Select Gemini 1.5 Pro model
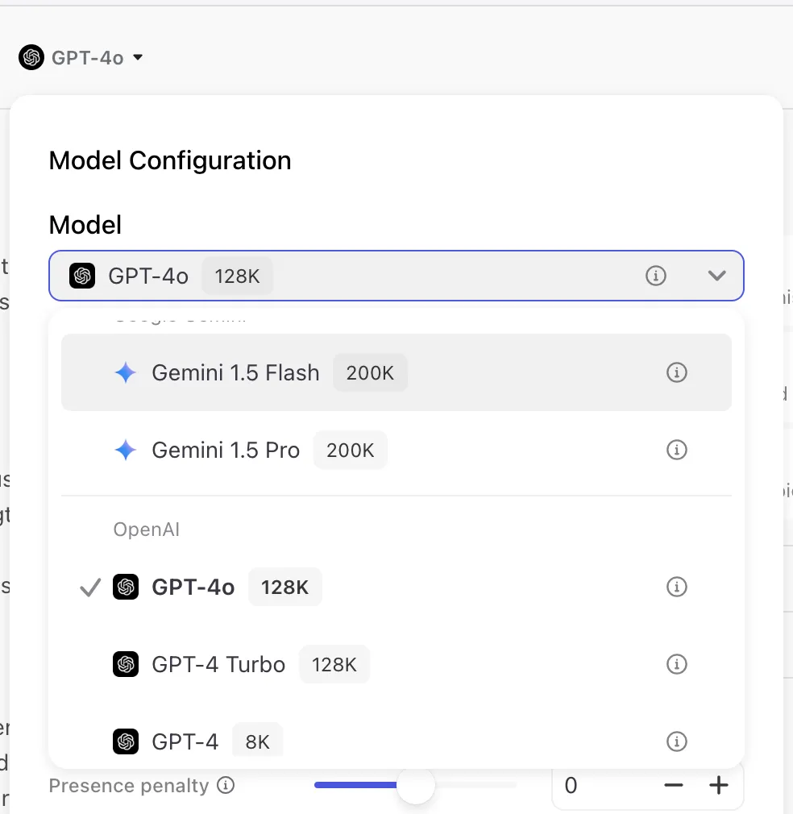The width and height of the screenshot is (793, 814). click(226, 450)
